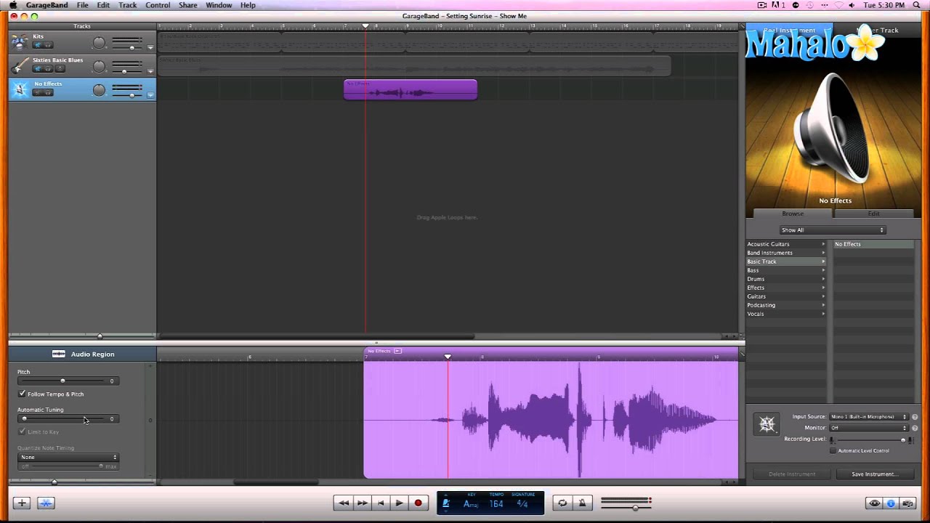
Task: Mute the Kits track
Action: 38,45
